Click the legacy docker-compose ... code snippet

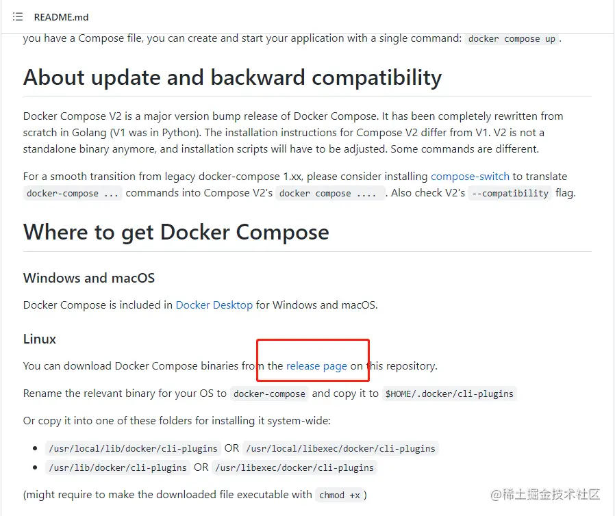pos(73,194)
